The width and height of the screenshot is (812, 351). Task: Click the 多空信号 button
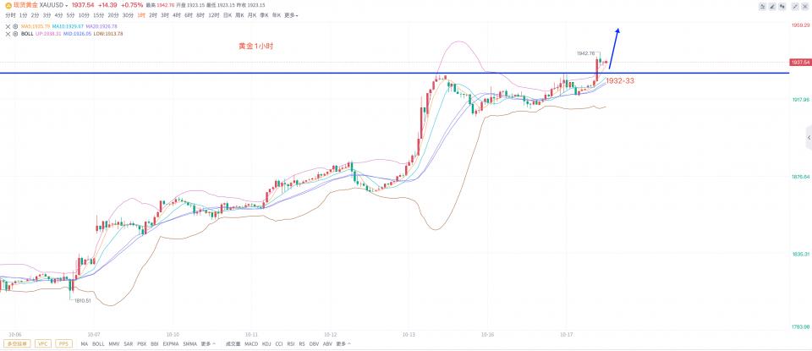pos(17,344)
